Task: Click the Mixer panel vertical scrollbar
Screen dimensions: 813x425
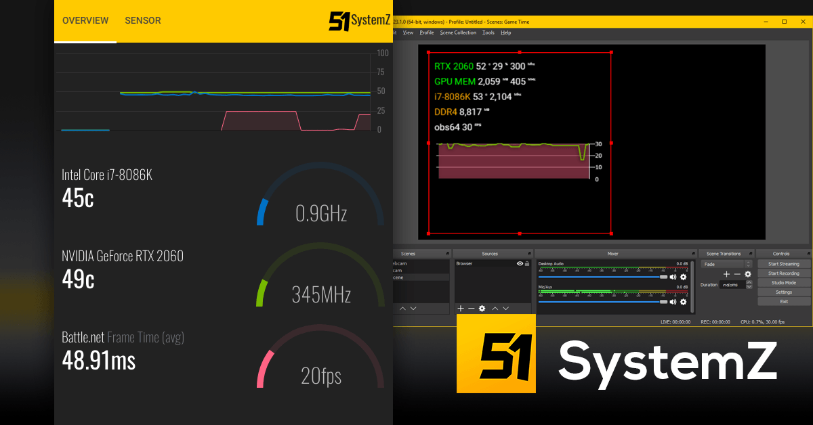Action: [x=692, y=286]
